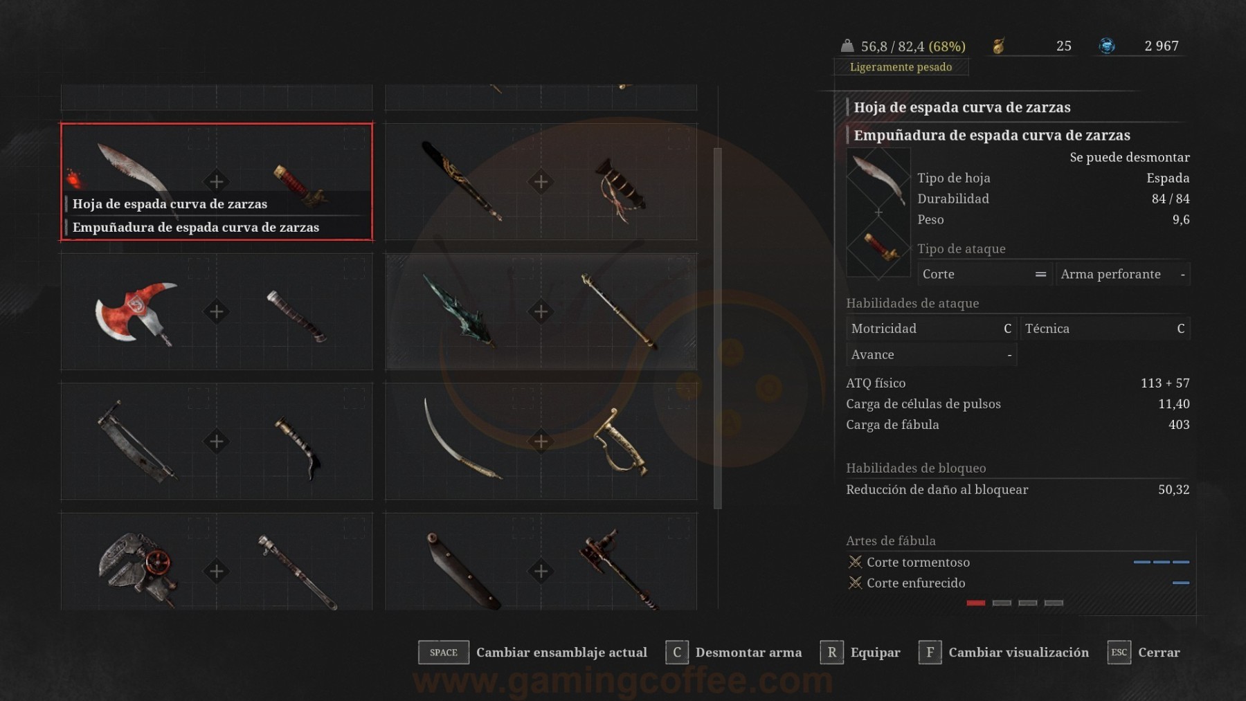Select the golden curved saber blade
The width and height of the screenshot is (1246, 701).
460,439
